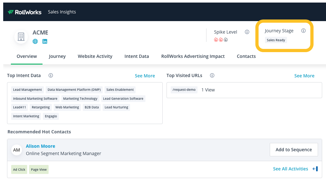
Task: Click the Page View activity badge
Action: point(39,169)
